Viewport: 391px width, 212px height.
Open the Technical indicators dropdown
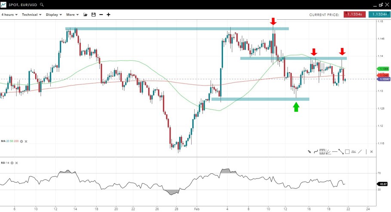pos(31,15)
